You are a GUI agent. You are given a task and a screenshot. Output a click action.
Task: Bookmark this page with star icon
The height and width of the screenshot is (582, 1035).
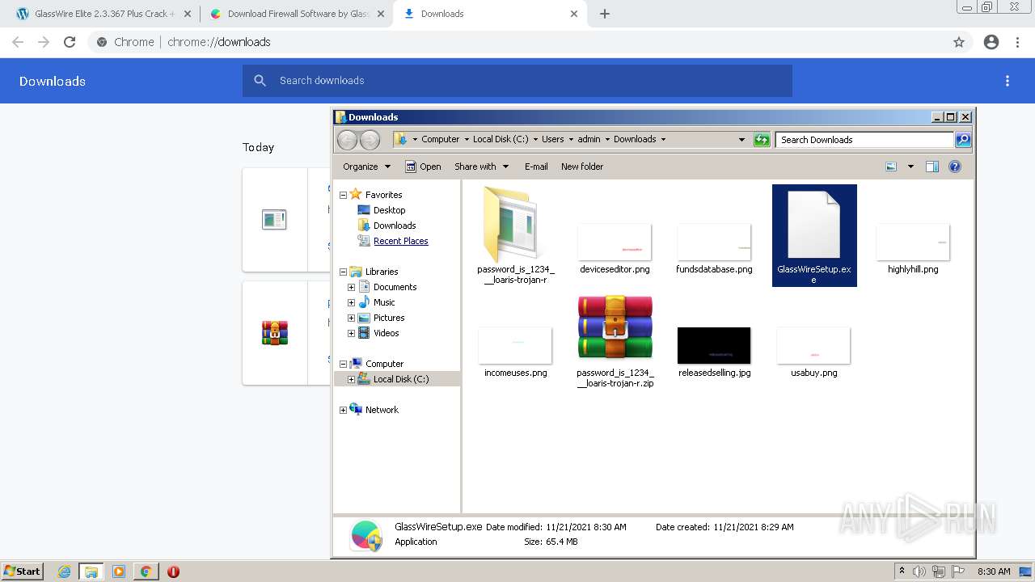(959, 42)
